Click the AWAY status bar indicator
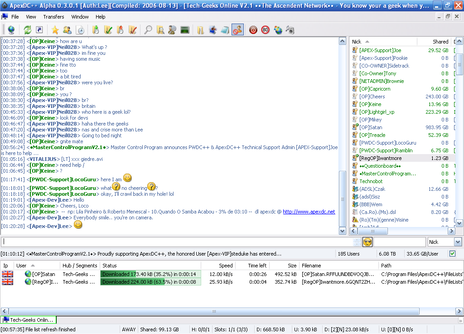This screenshot has height=334, width=464. (x=129, y=329)
